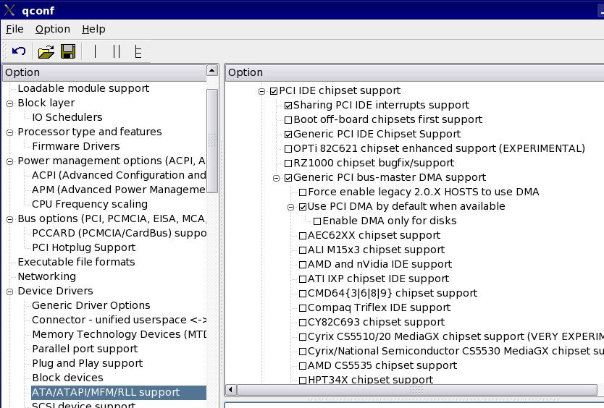Check Compaq Triflex IDE support
The image size is (604, 408).
303,308
